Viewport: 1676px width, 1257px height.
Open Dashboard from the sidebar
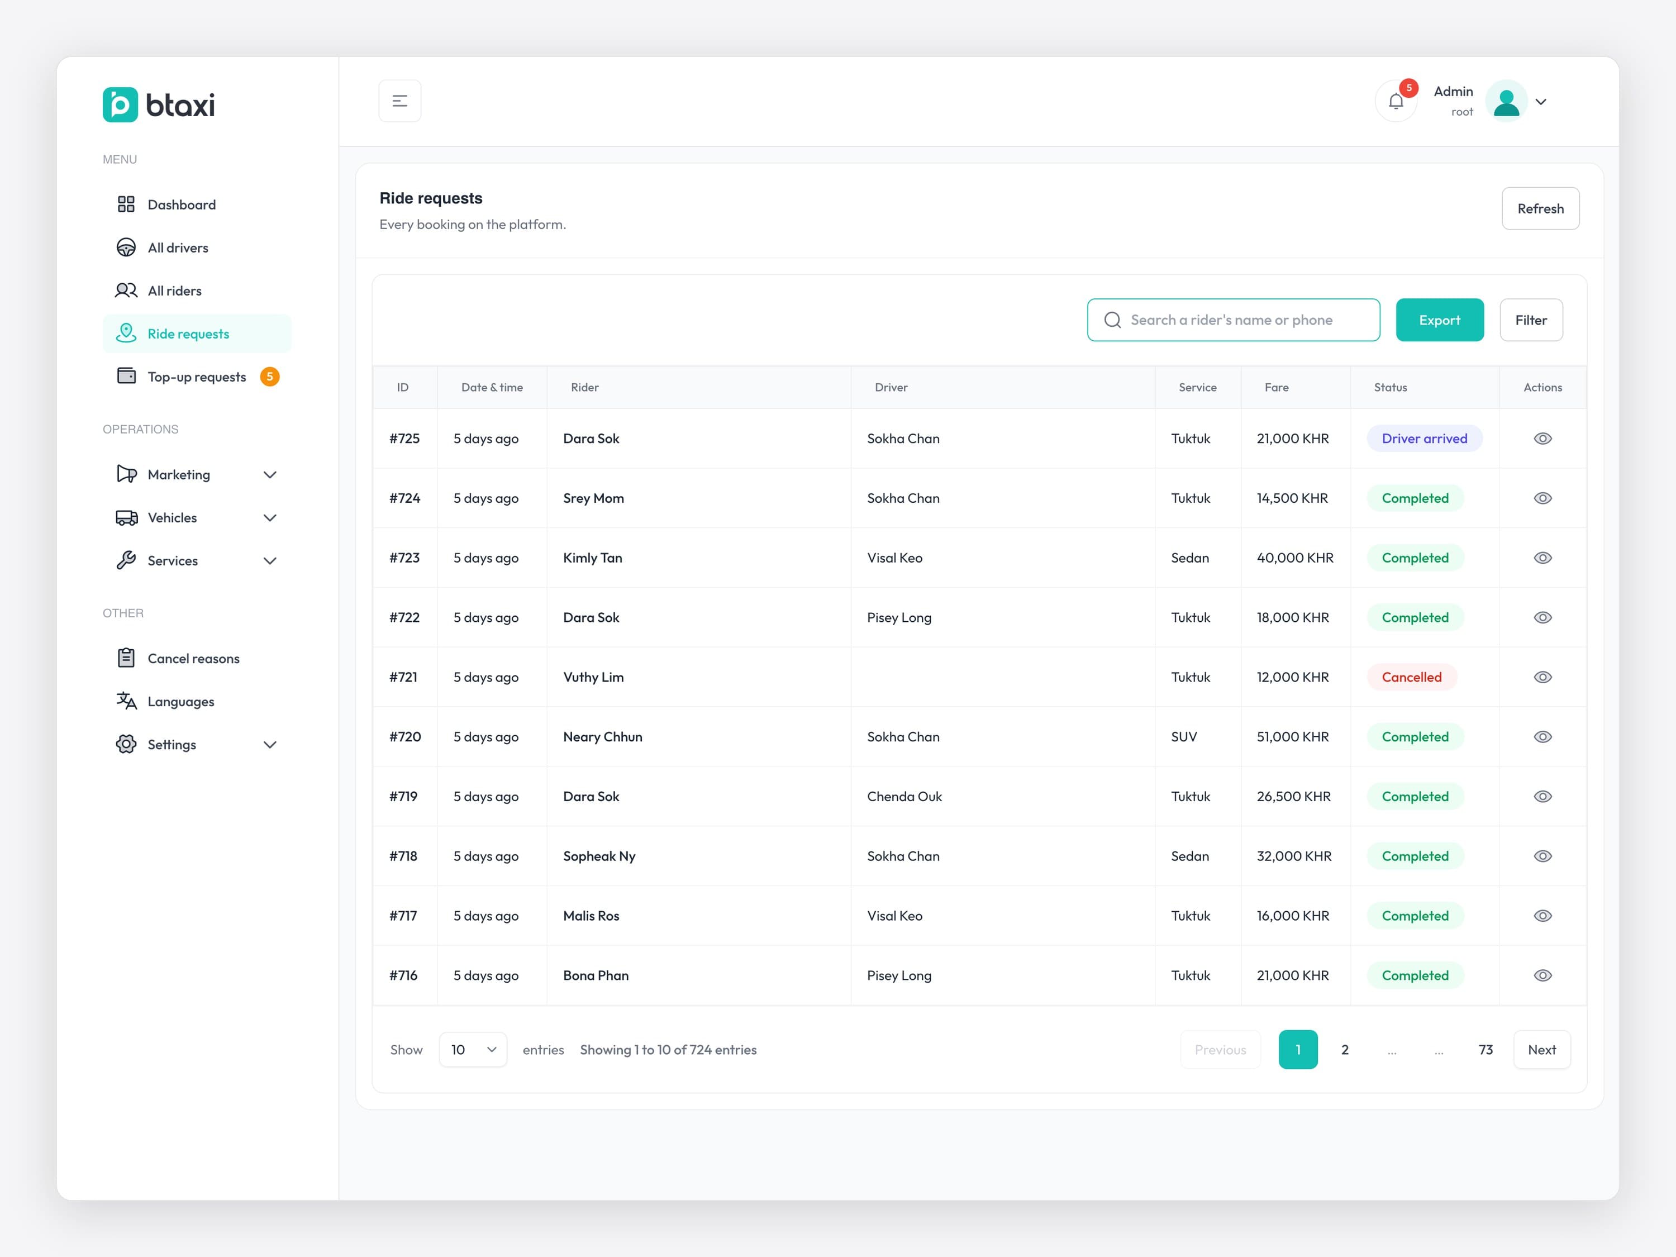(197, 204)
